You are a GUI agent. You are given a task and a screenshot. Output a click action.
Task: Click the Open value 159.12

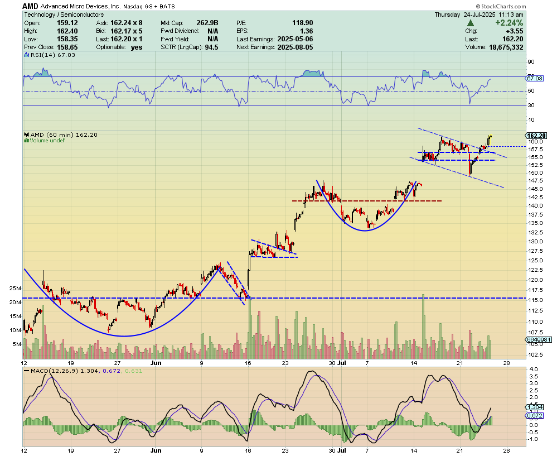tap(67, 23)
